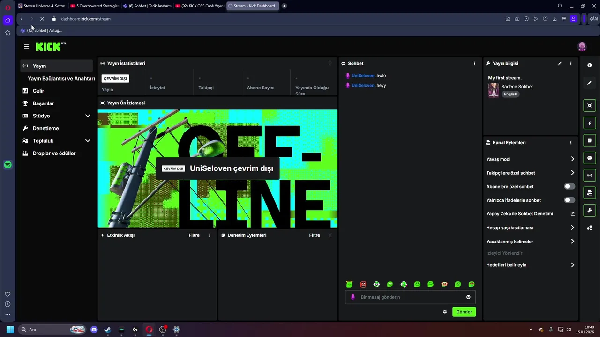Focus the Bir mesaj gönderin chat input
Viewport: 600px width, 337px height.
click(x=410, y=297)
